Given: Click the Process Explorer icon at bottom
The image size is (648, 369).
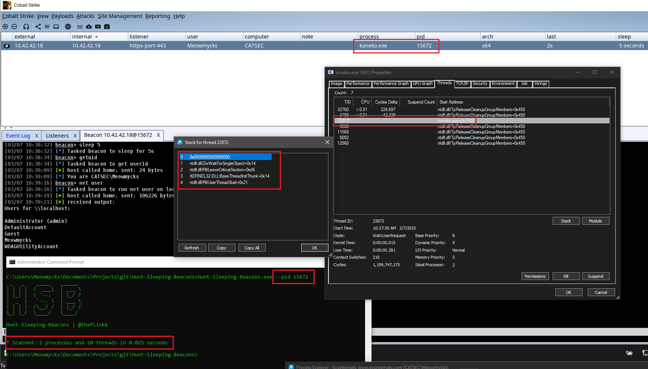Looking at the screenshot, I should click(291, 367).
